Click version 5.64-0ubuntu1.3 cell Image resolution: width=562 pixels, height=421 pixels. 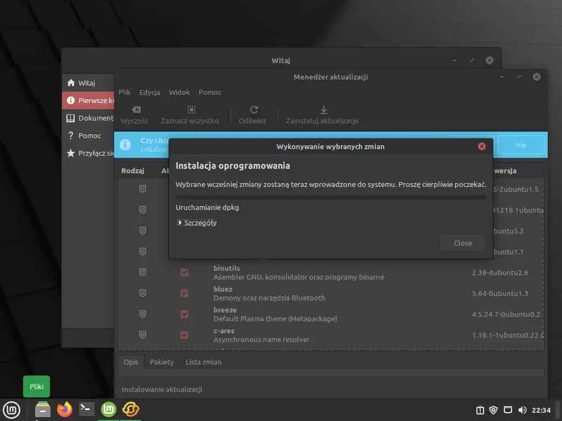click(x=499, y=293)
